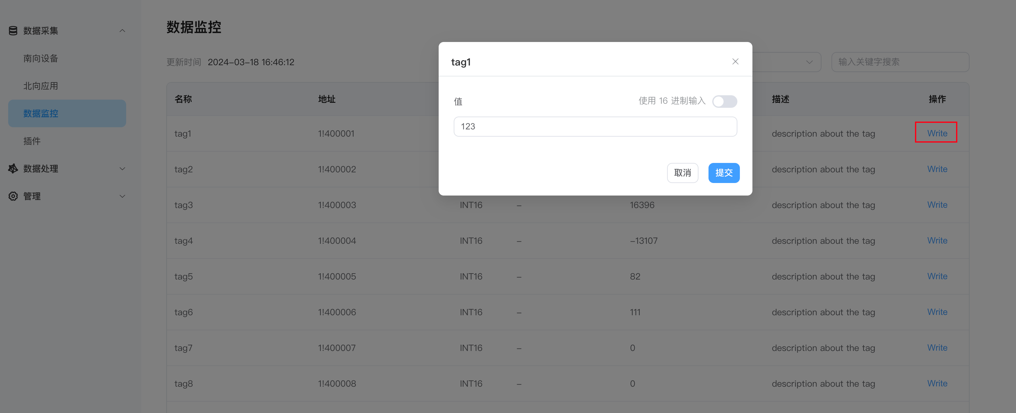Open 南向设备 menu item
This screenshot has height=413, width=1016.
pyautogui.click(x=40, y=58)
